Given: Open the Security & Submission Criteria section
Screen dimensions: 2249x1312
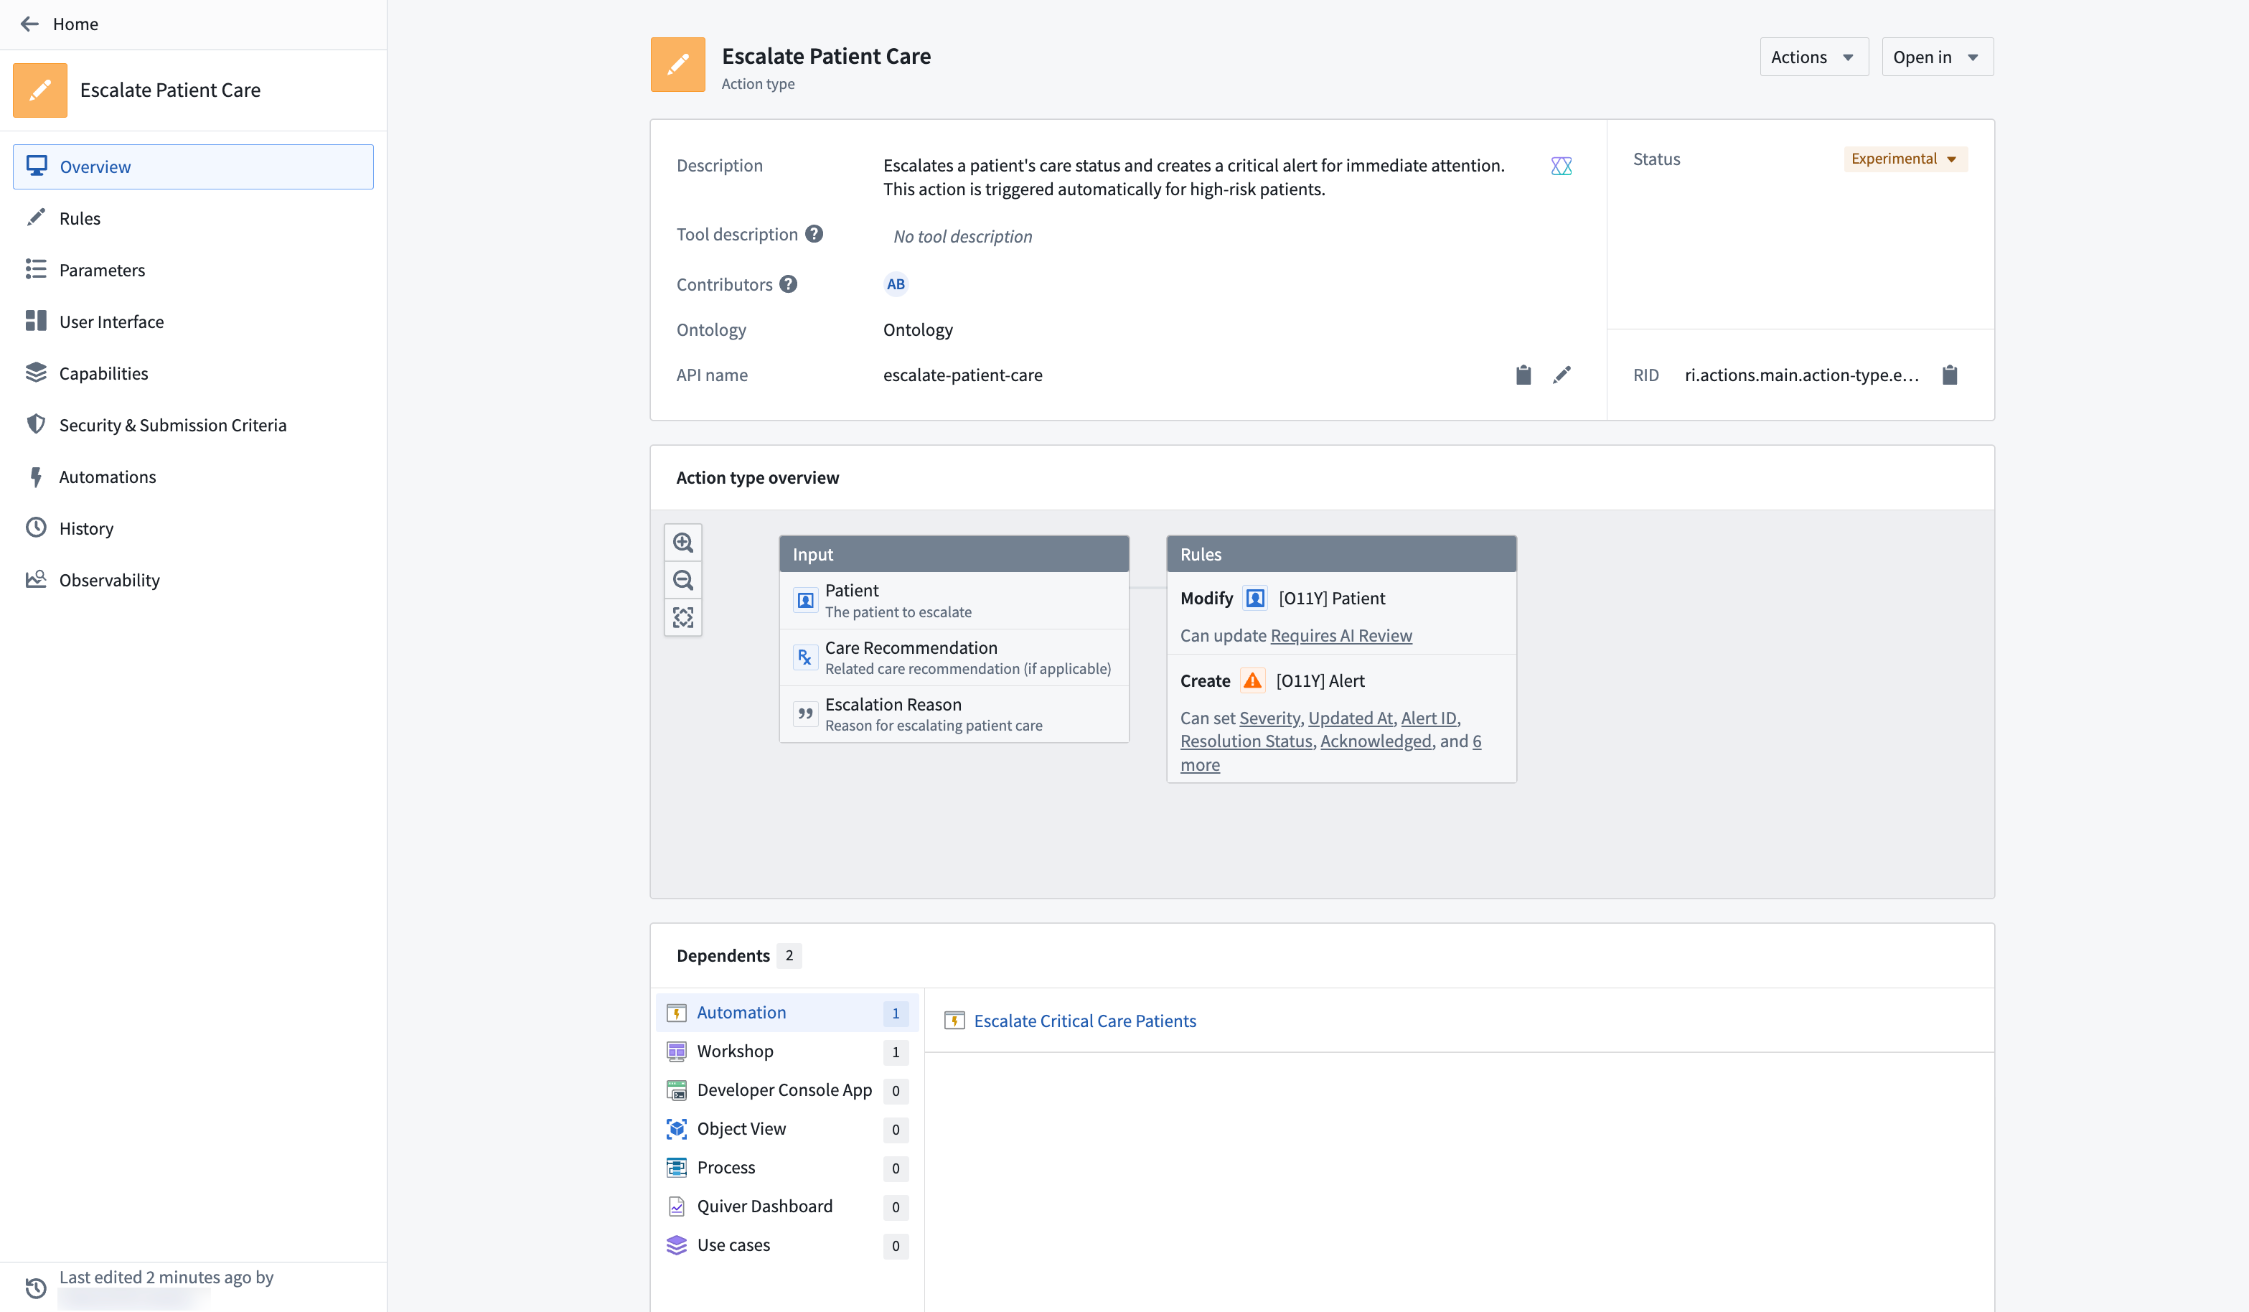Looking at the screenshot, I should pos(172,425).
